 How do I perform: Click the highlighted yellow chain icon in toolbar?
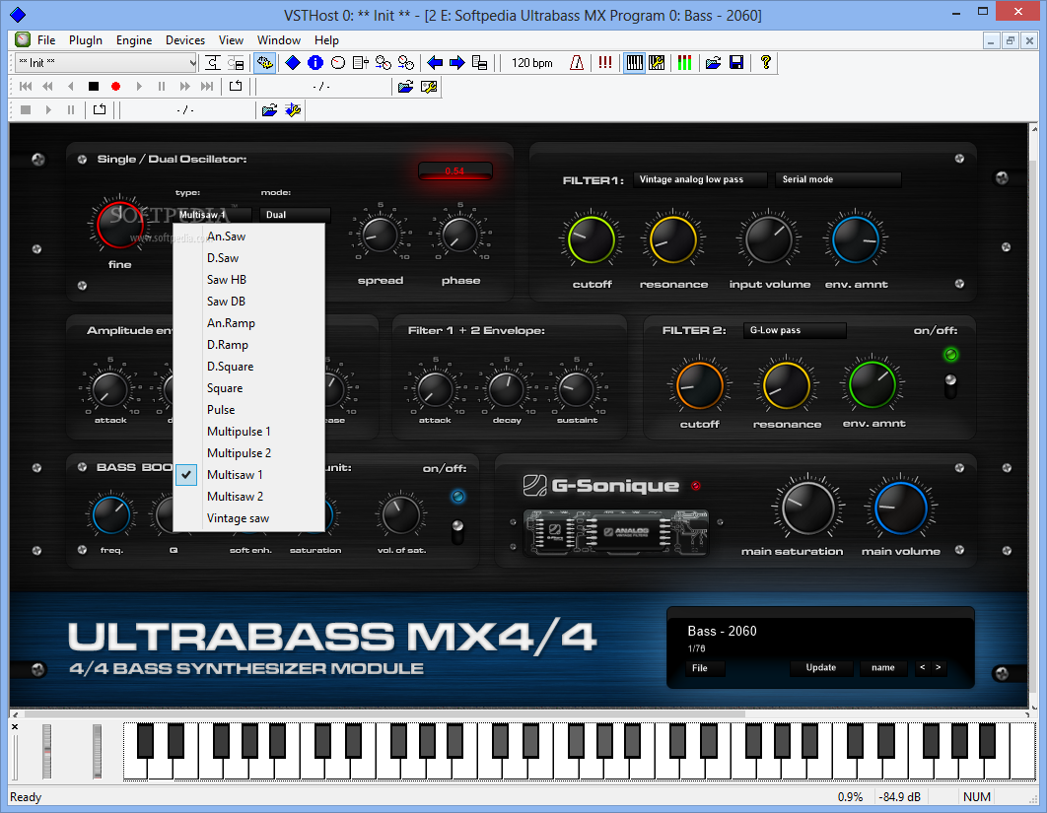point(264,63)
